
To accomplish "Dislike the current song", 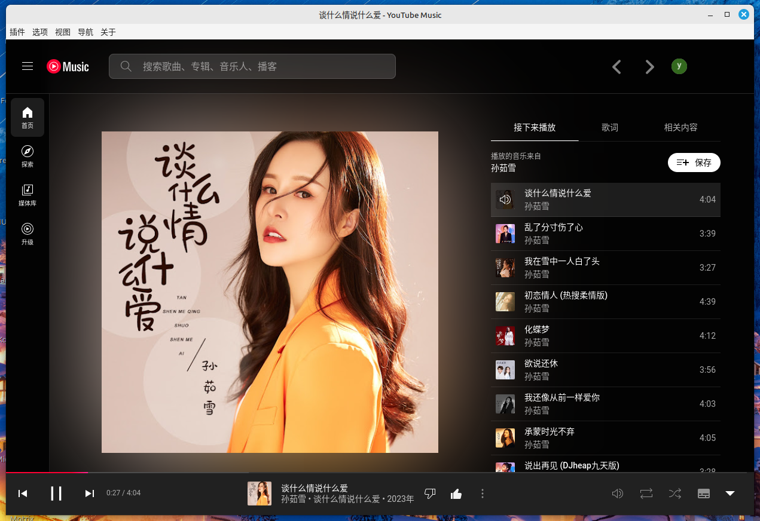I will pos(430,494).
